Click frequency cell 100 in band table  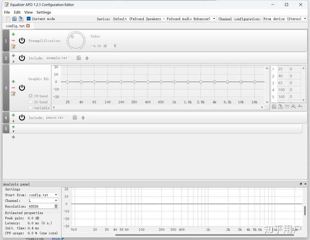tap(282, 90)
